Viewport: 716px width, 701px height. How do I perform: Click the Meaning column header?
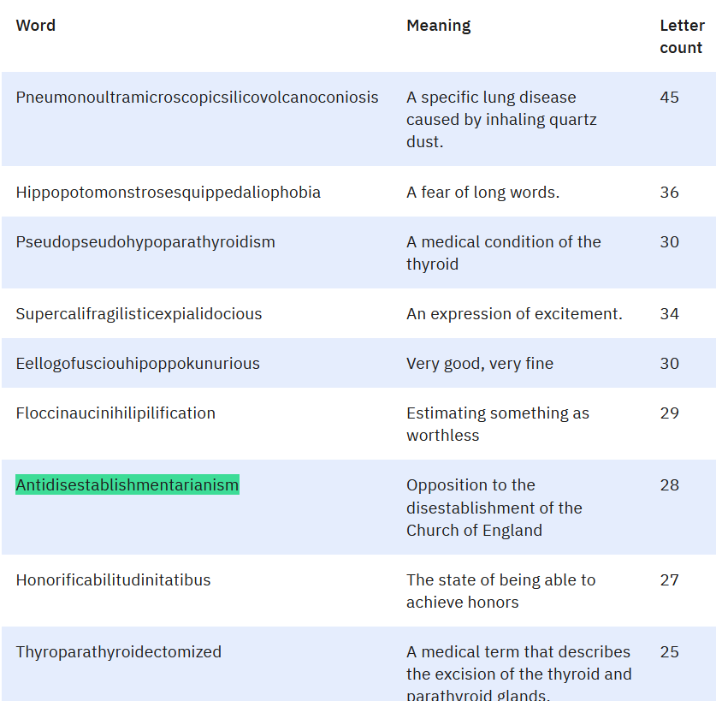[438, 26]
